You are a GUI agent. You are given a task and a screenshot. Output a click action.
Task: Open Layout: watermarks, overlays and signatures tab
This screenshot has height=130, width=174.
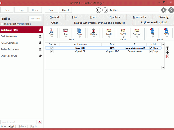99,23
